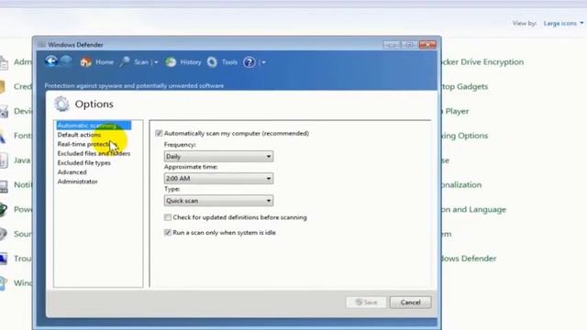Open Drive Encryption in Control Panel
Image resolution: width=587 pixels, height=330 pixels.
[483, 62]
